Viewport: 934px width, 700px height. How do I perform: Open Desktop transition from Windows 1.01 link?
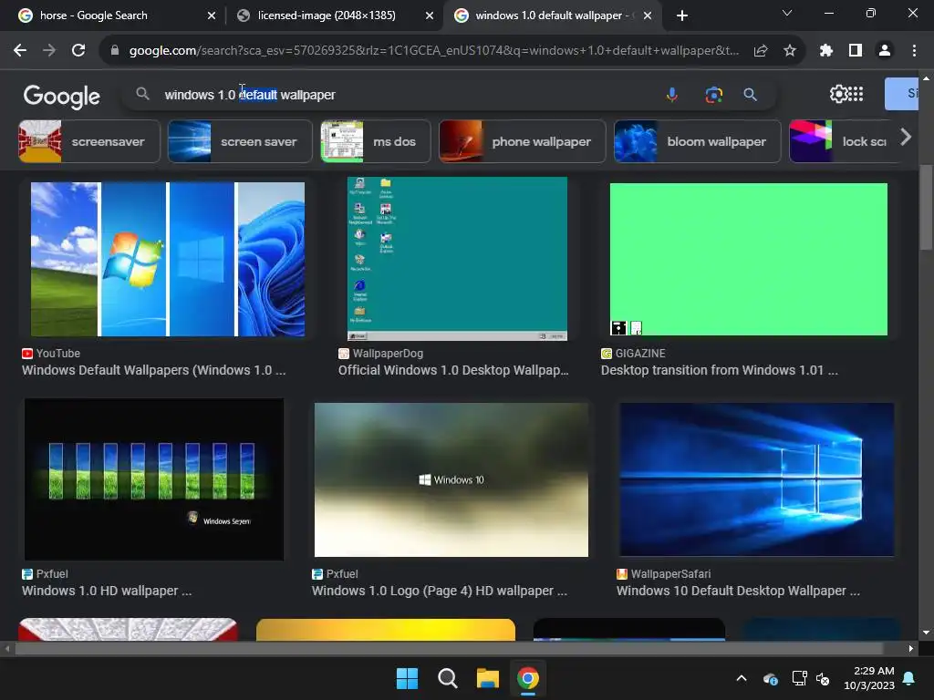720,370
